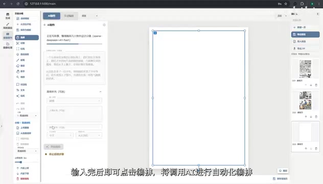Image resolution: width=323 pixels, height=184 pixels.
Task: Collapse the right pages panel via header icon
Action: [317, 14]
